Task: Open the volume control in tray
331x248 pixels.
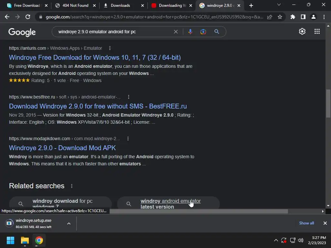Action: click(x=301, y=240)
